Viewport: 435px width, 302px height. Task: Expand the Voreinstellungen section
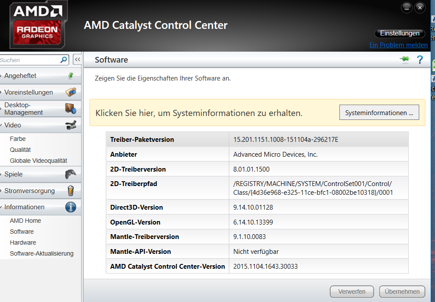(40, 92)
